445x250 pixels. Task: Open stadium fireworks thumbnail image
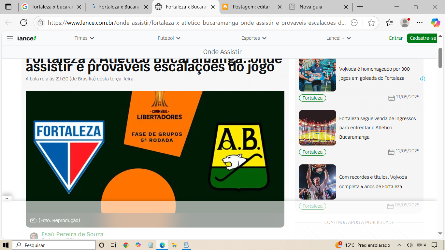pyautogui.click(x=318, y=128)
